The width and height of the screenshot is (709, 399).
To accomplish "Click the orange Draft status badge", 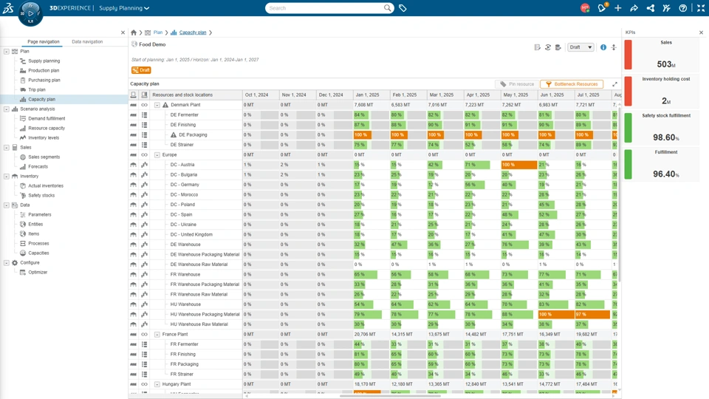I will [x=141, y=70].
